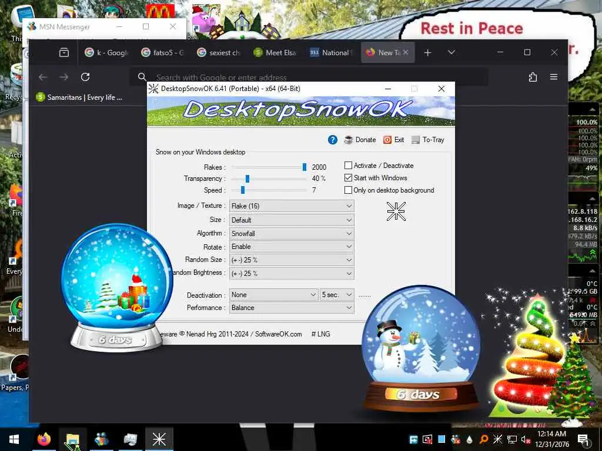Switch to the 'National' browser tab
Image resolution: width=602 pixels, height=451 pixels.
[331, 52]
